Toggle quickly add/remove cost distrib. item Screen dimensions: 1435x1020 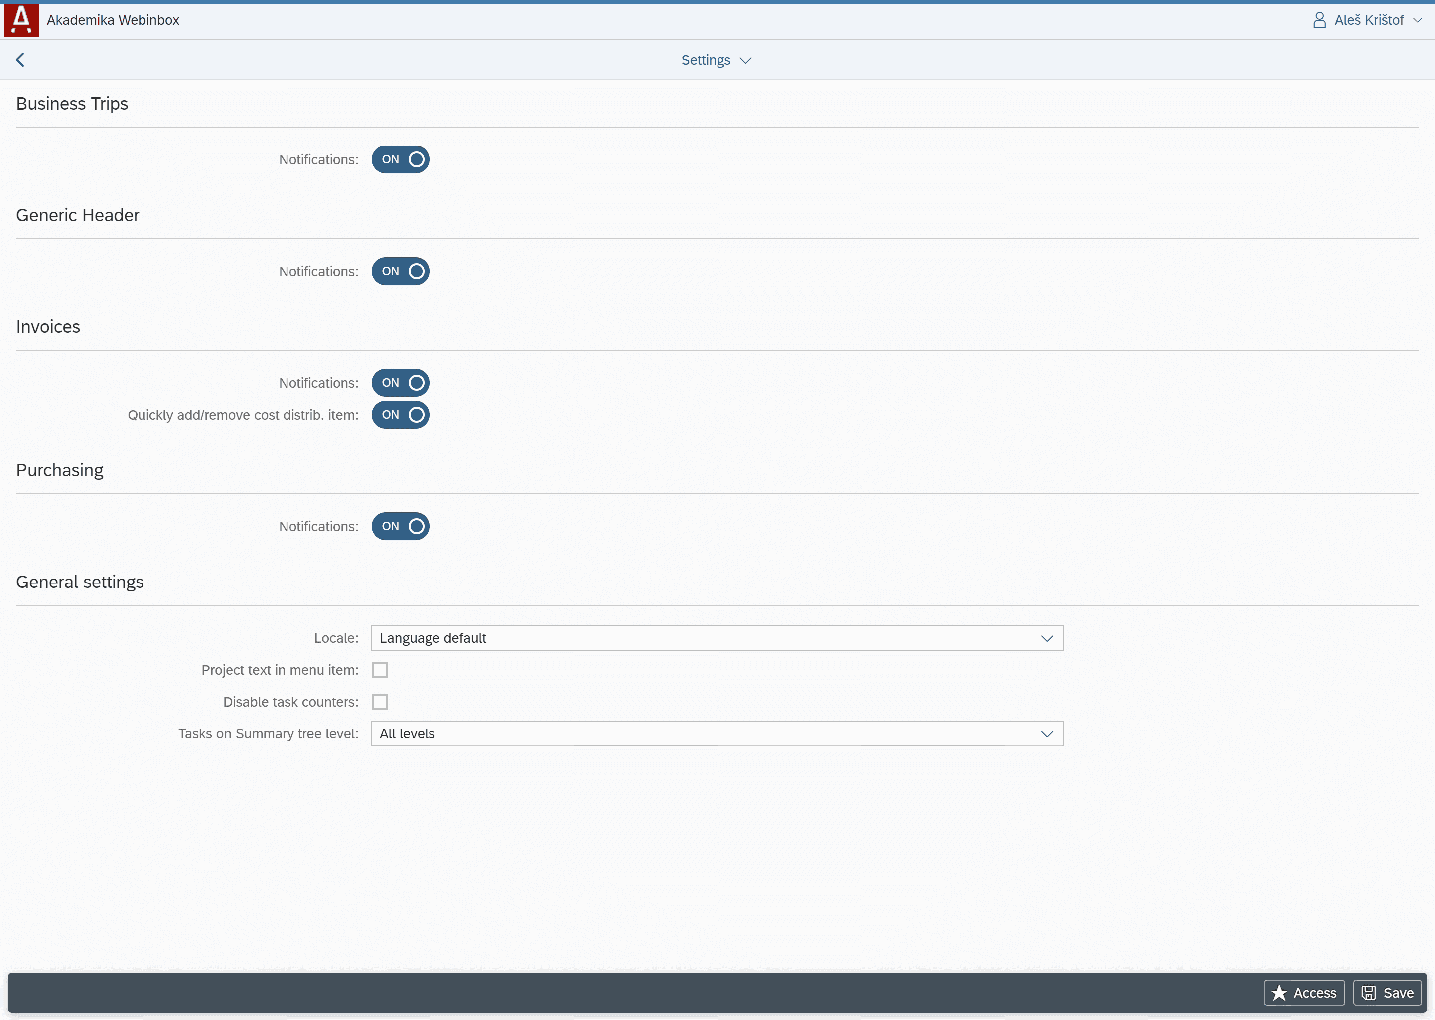(x=400, y=415)
